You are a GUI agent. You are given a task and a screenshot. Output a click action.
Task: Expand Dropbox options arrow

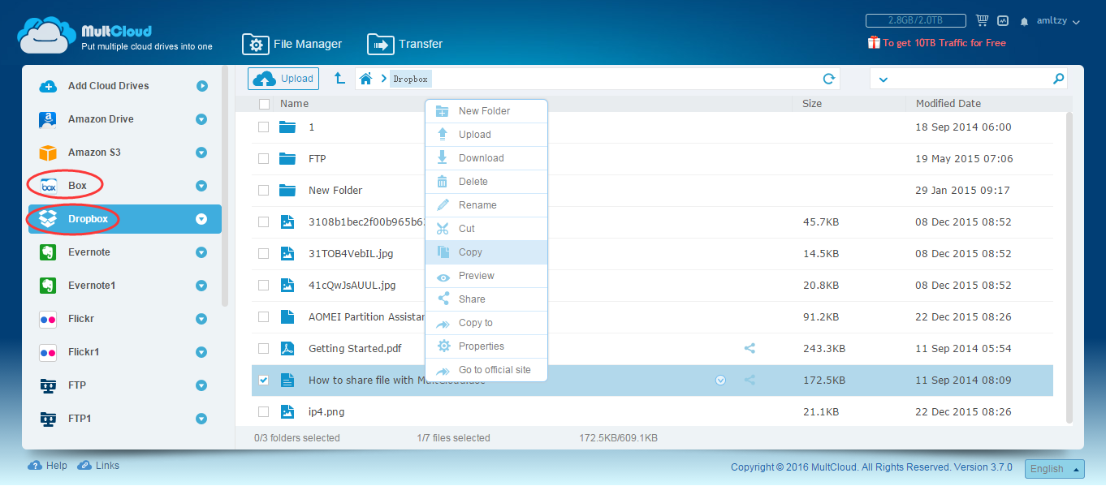(201, 219)
